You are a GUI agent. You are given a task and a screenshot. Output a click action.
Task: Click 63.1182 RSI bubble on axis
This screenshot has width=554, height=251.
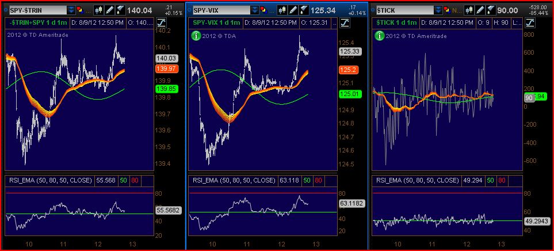coord(351,203)
